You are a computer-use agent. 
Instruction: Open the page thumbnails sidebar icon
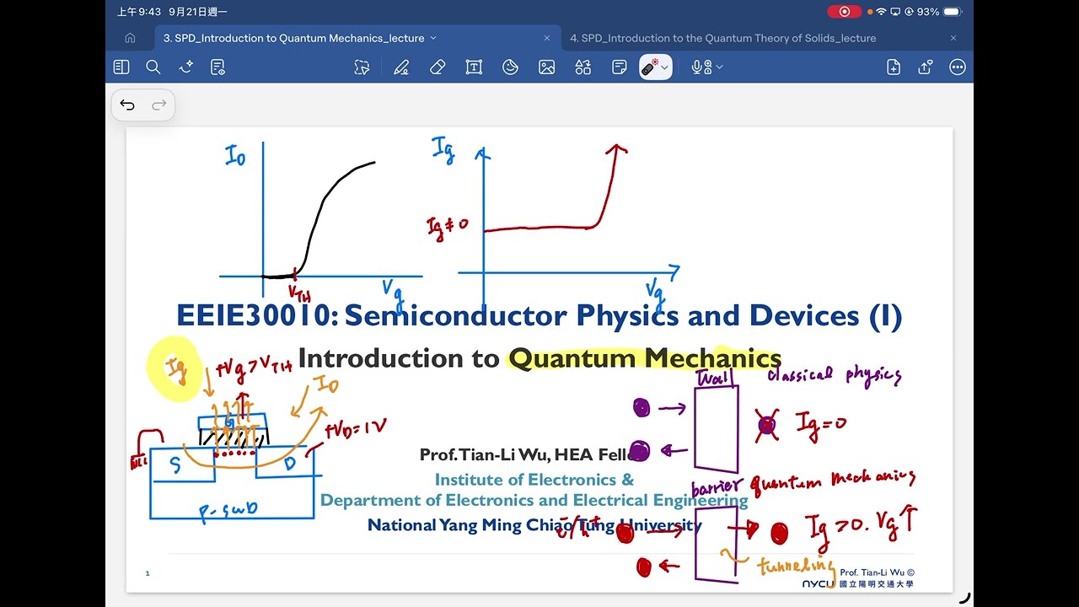pos(121,67)
